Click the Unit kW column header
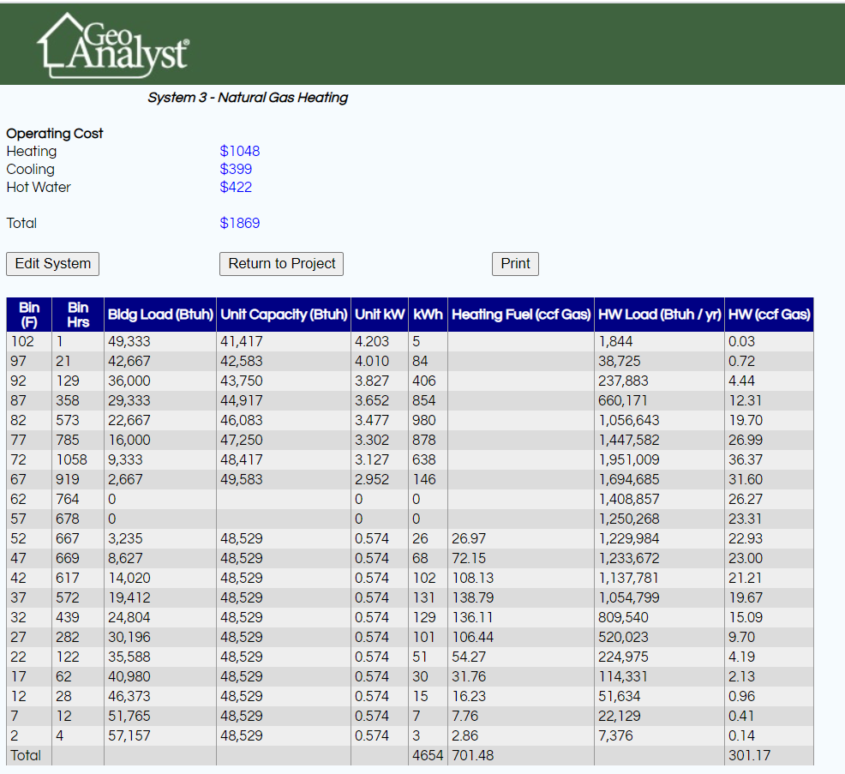Screen dimensions: 845x774 (x=380, y=315)
